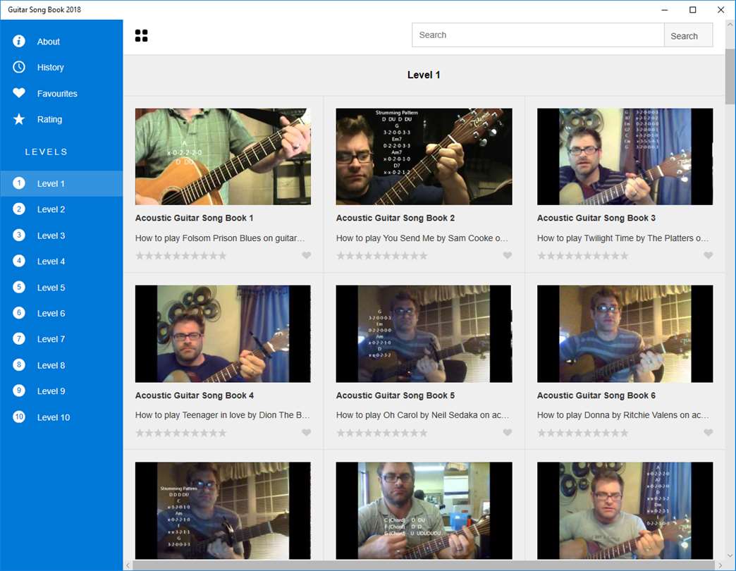This screenshot has height=571, width=736.
Task: Open Acoustic Guitar Song Book 3 title
Action: tap(596, 218)
